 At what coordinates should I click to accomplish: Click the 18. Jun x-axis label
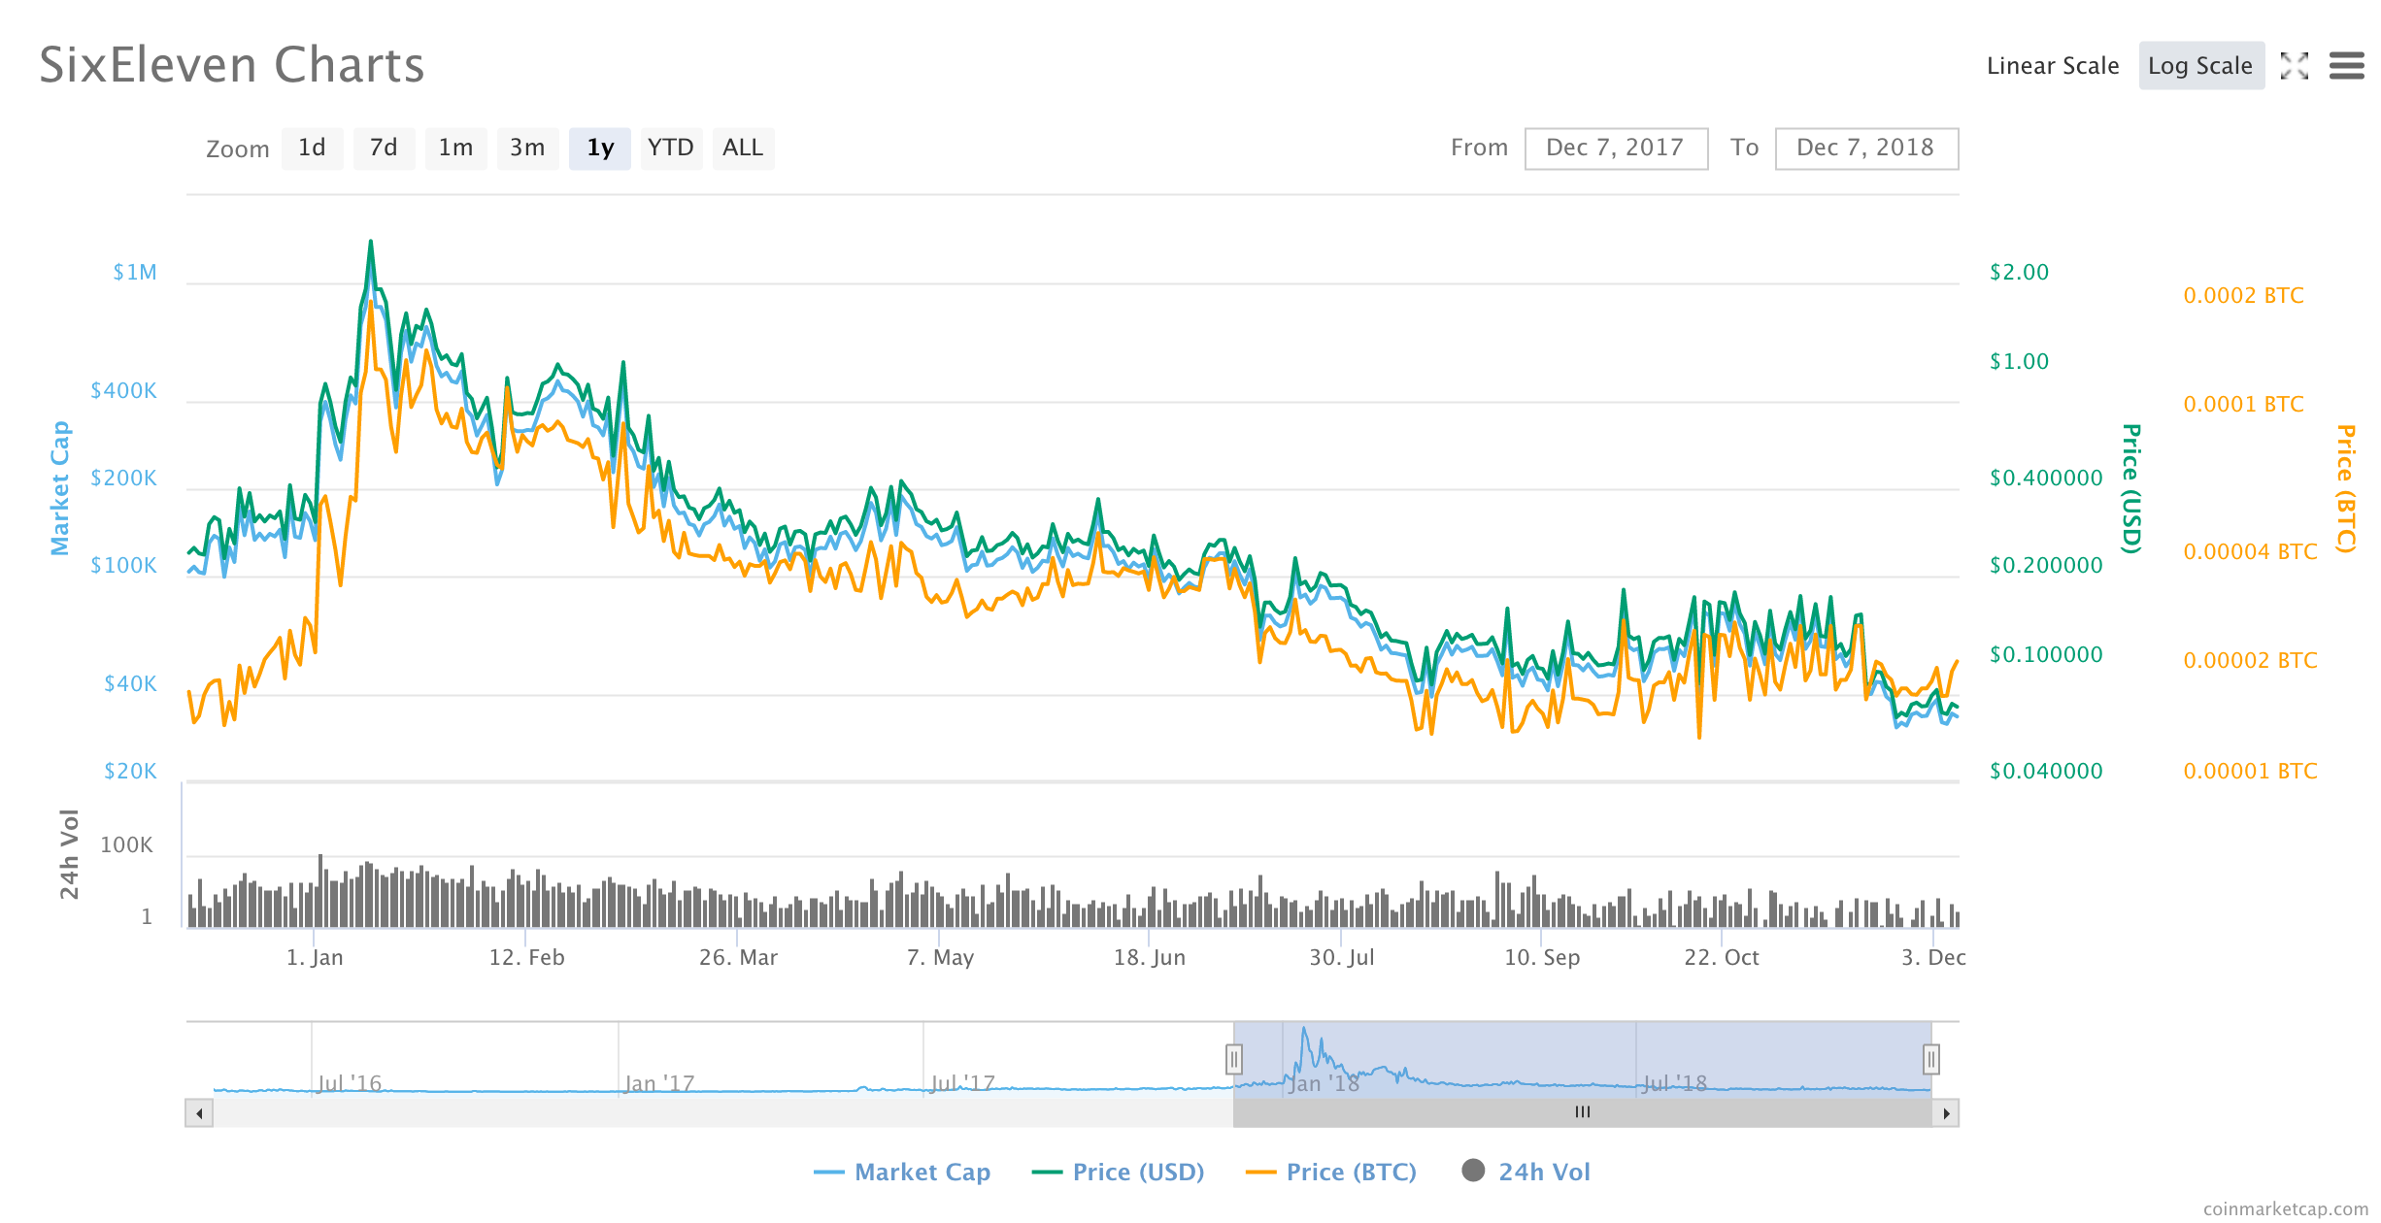(x=1150, y=958)
